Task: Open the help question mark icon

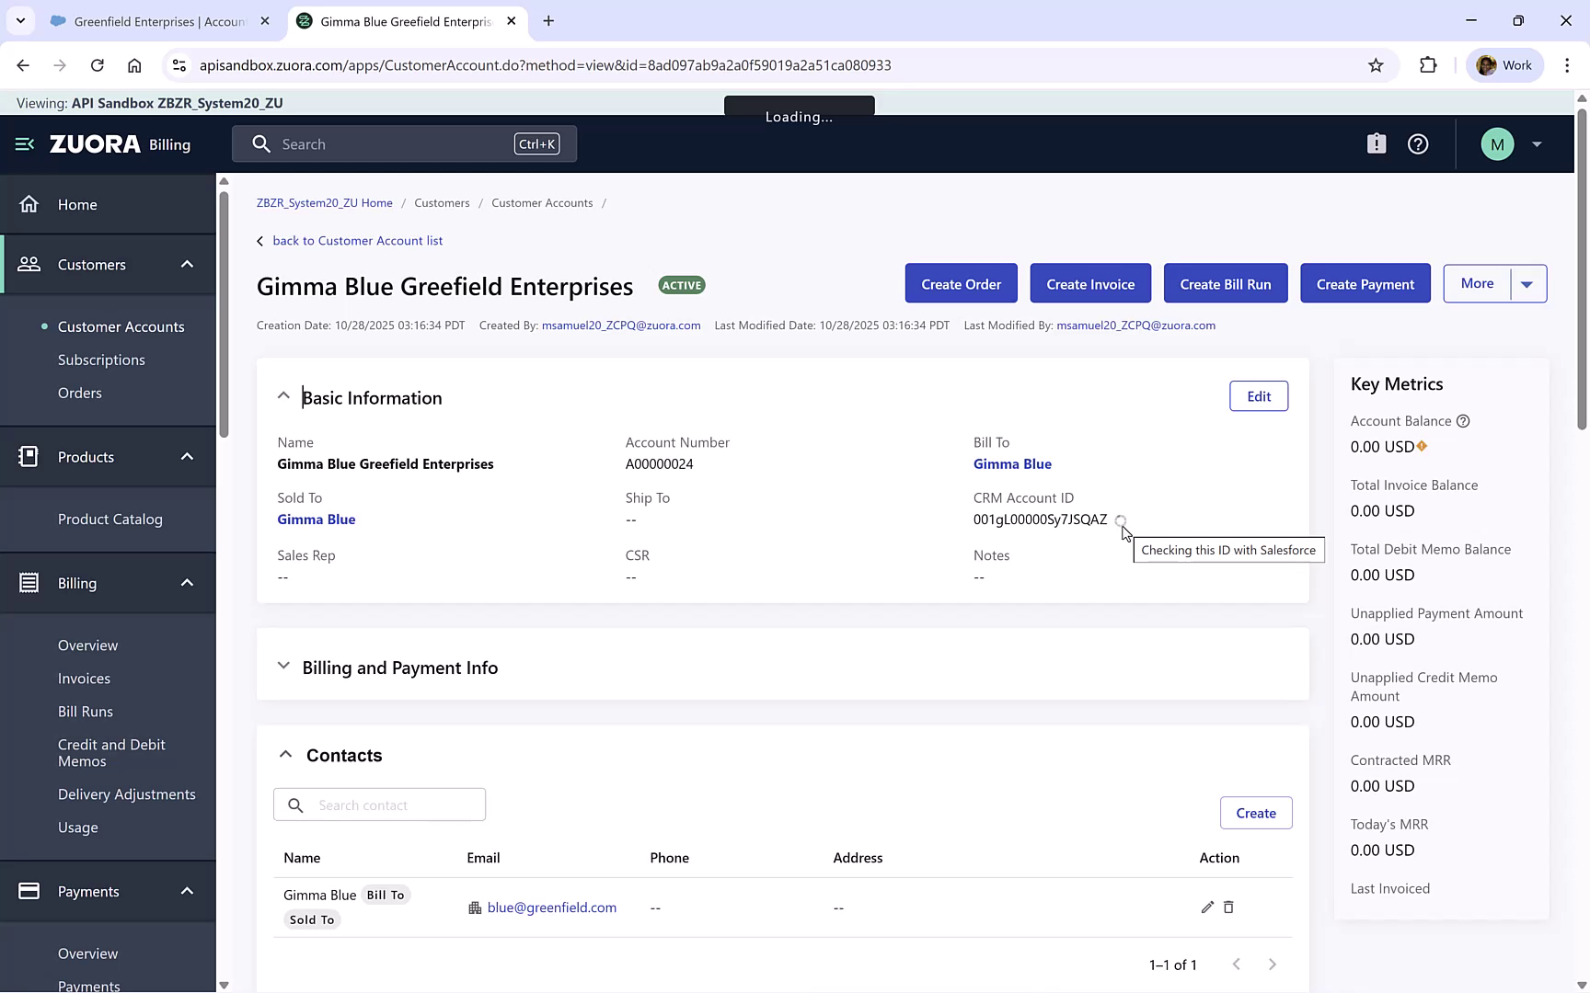Action: point(1417,143)
